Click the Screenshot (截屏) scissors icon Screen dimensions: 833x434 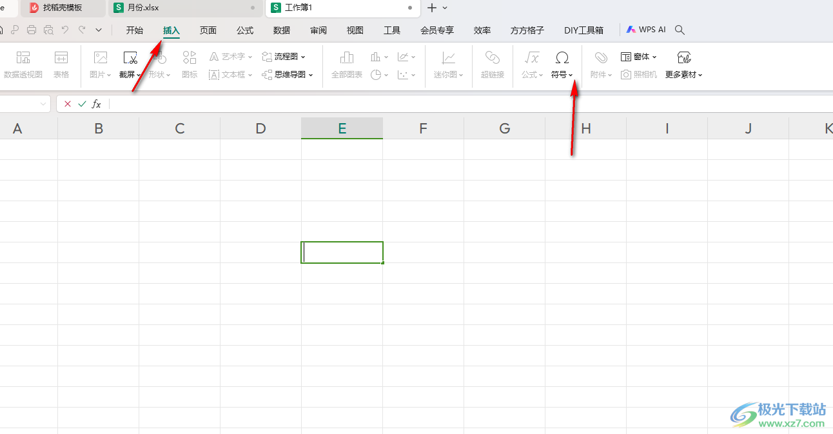click(x=130, y=57)
